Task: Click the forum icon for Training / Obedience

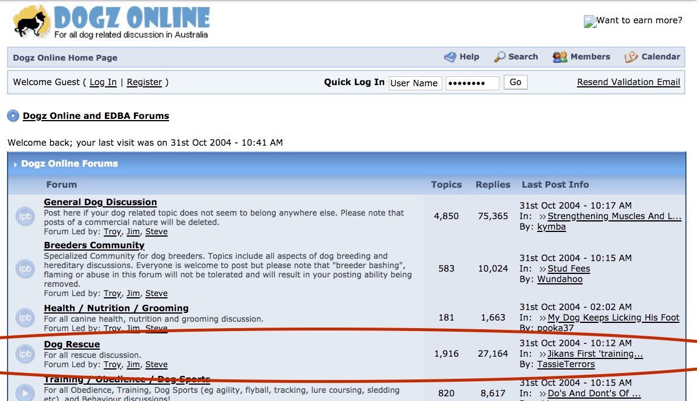Action: (25, 393)
